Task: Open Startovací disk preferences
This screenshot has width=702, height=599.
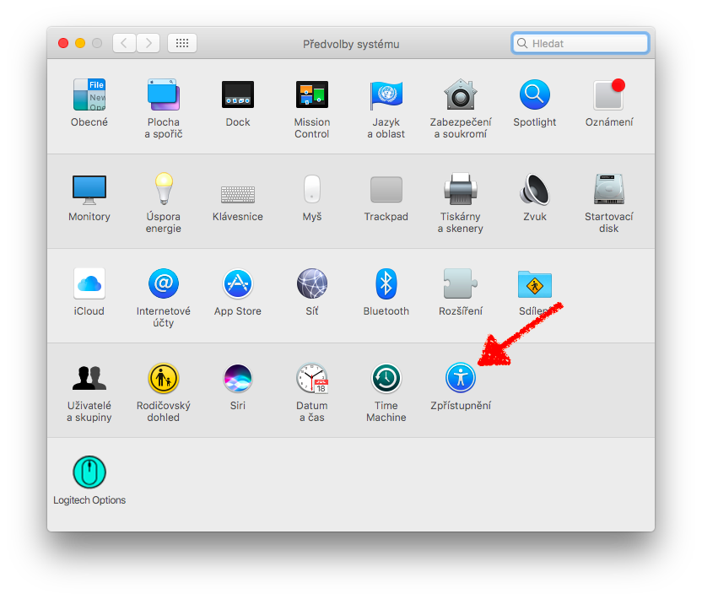Action: 609,189
